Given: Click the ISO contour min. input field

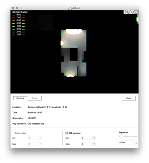Looking at the screenshot, I should [x=87, y=138].
